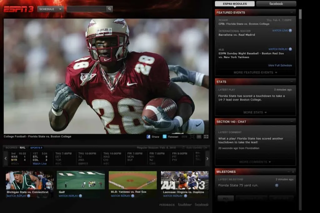Open the twitter link in footer
Viewport: 320px width, 213px height.
point(185,205)
